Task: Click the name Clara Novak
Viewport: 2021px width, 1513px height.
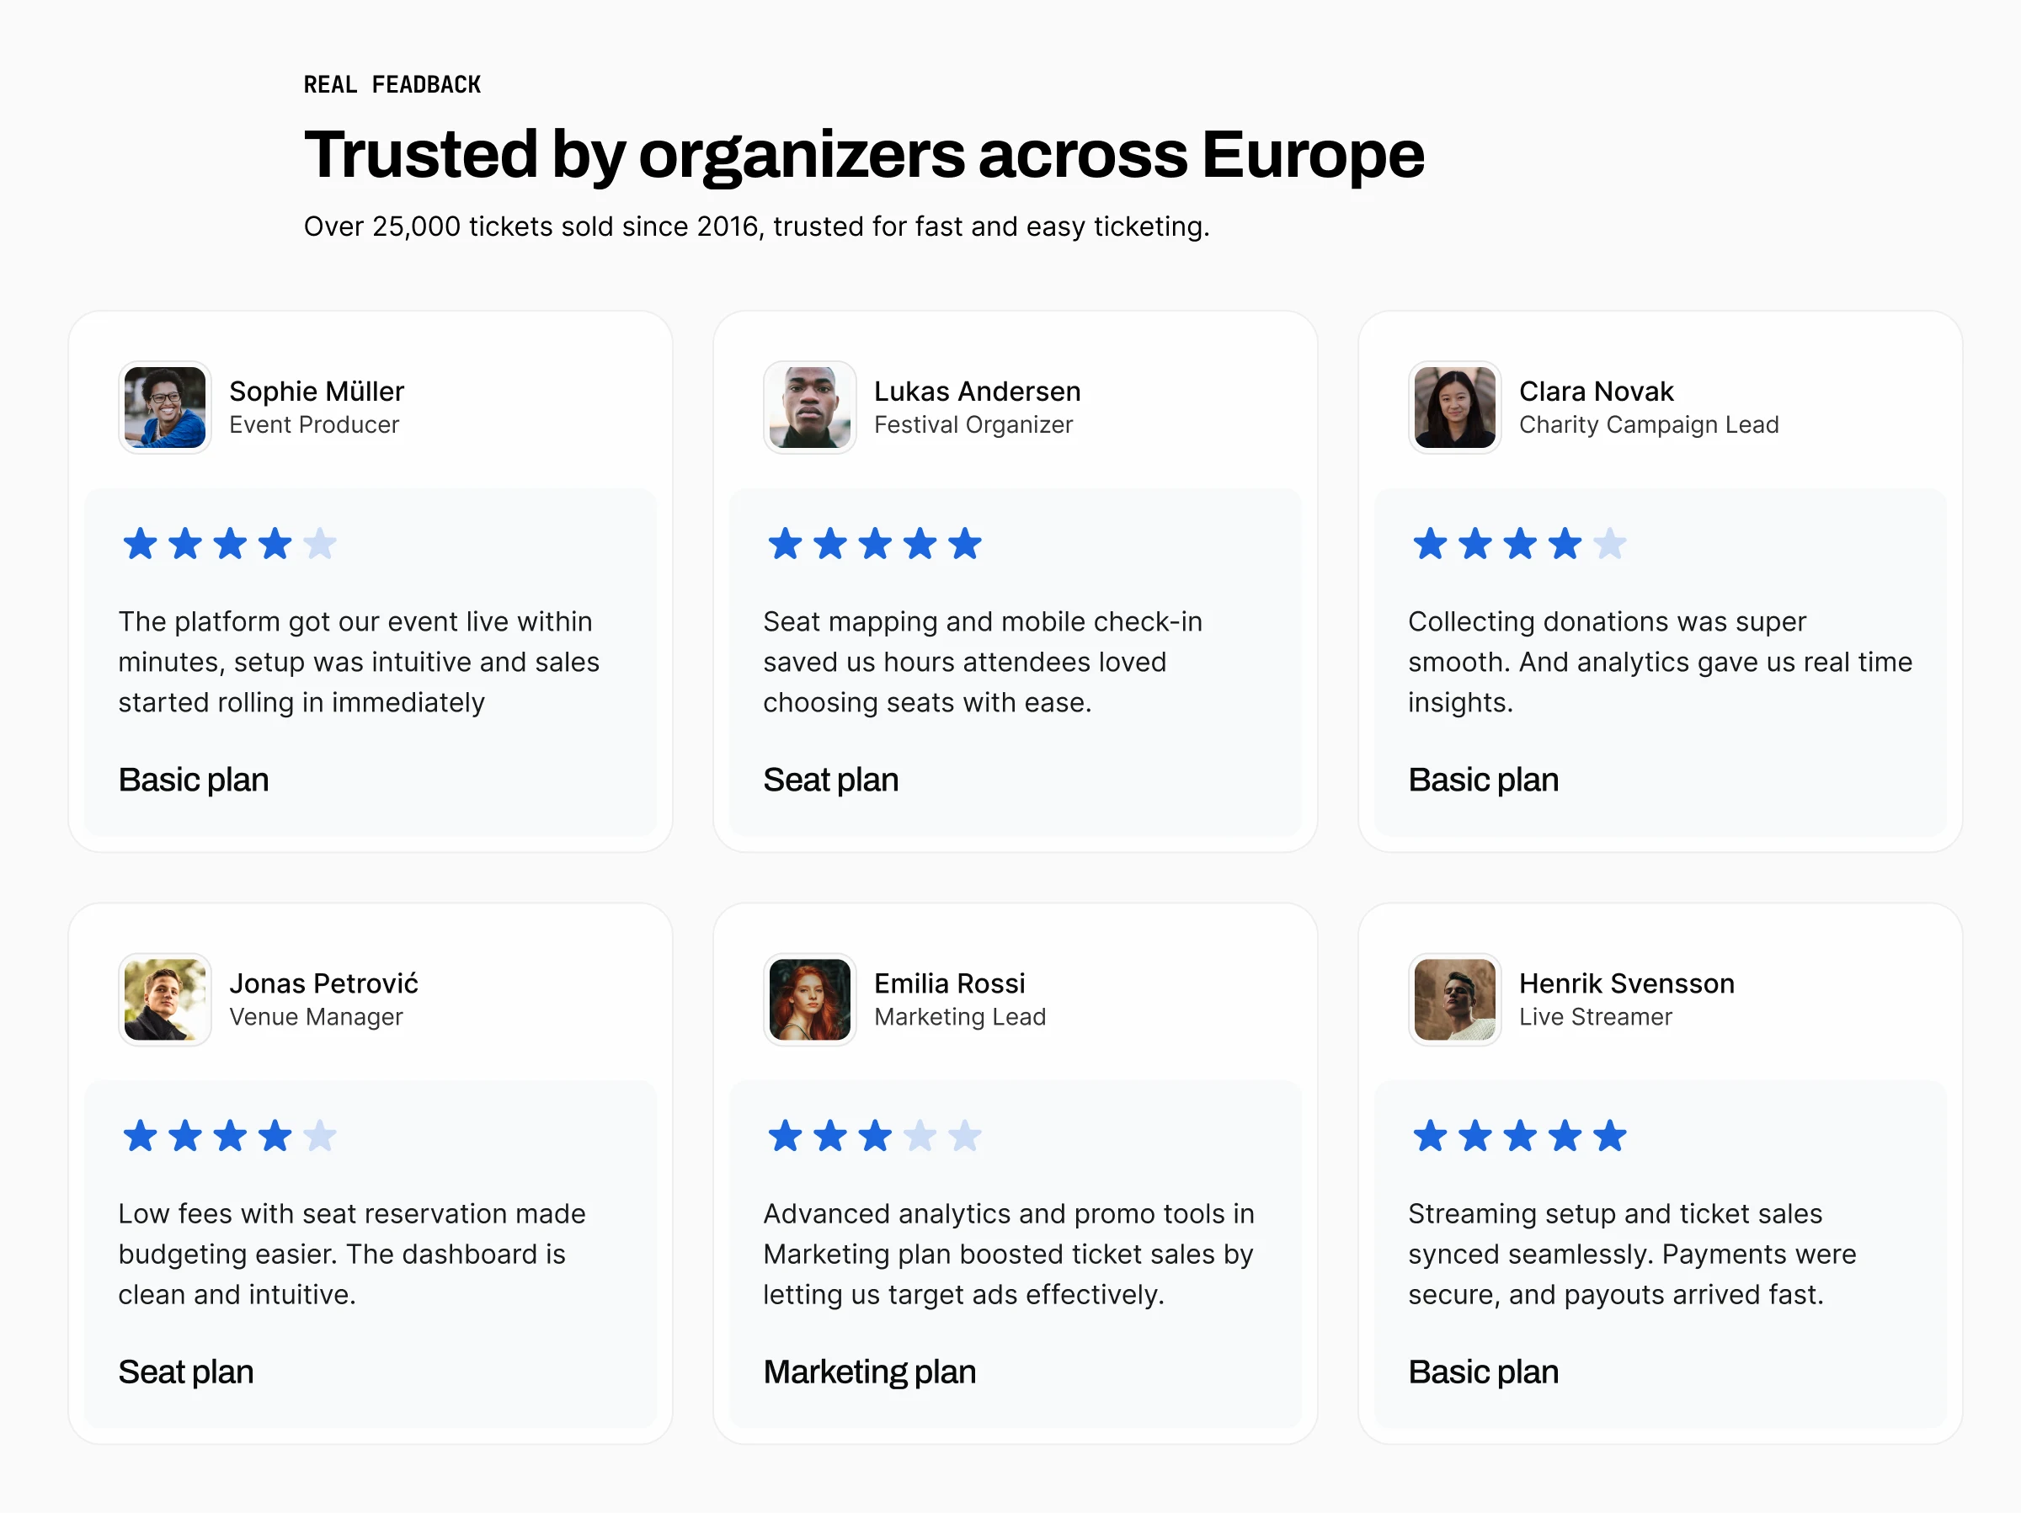Action: point(1595,391)
